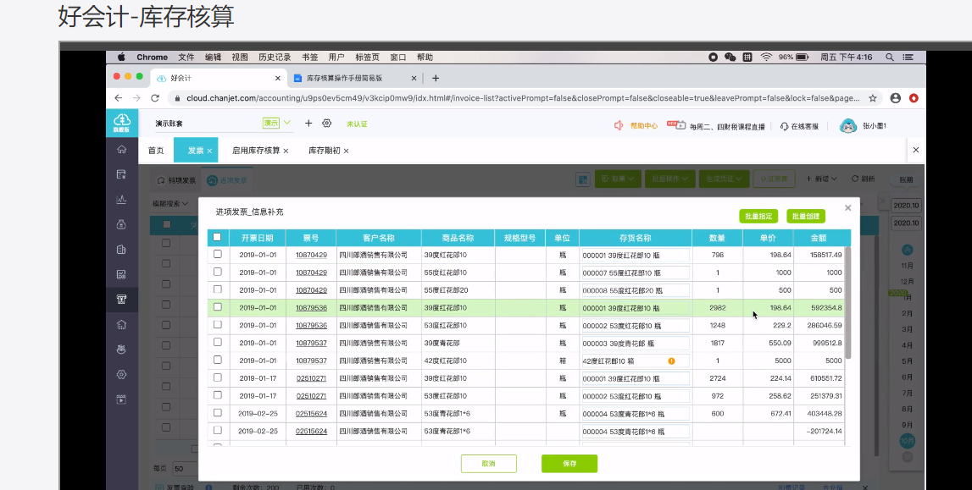Click the 批量指定 button

click(x=758, y=216)
